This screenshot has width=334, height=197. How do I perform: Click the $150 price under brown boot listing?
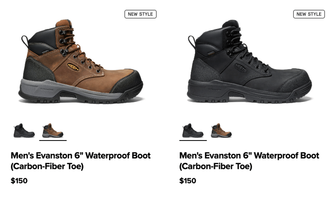[19, 181]
